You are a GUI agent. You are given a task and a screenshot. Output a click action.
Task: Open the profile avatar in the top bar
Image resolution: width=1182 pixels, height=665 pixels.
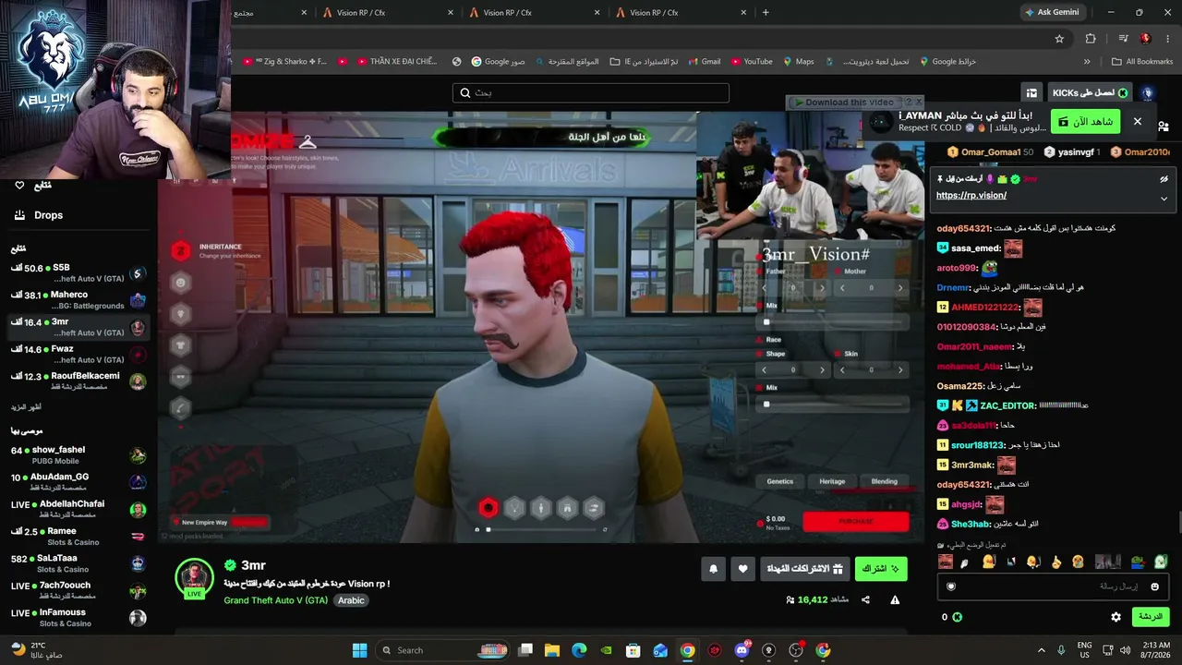click(x=1148, y=92)
